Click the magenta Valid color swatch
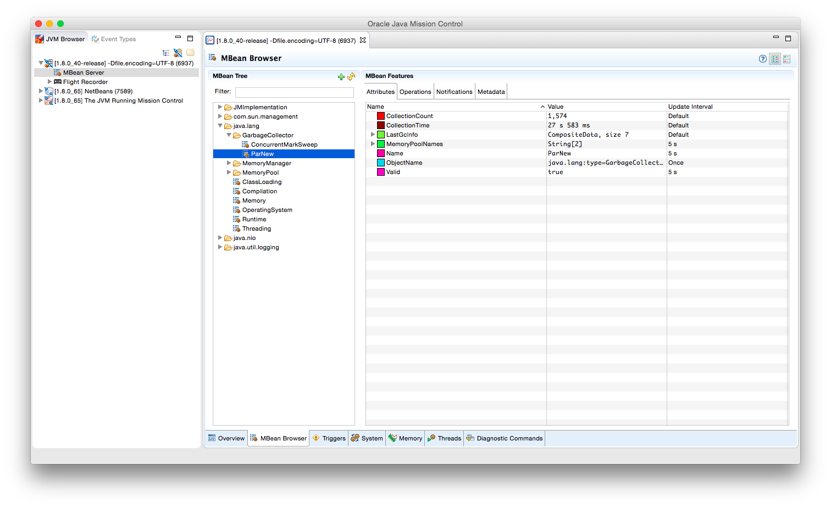 point(381,172)
